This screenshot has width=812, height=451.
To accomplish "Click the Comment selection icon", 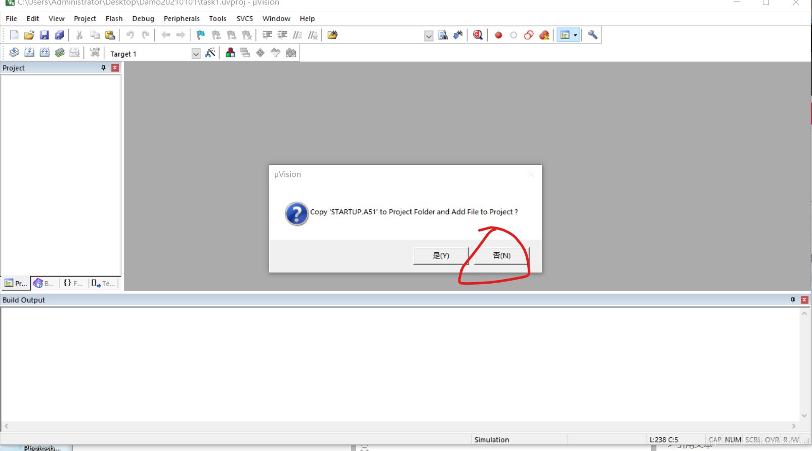I will click(x=297, y=35).
